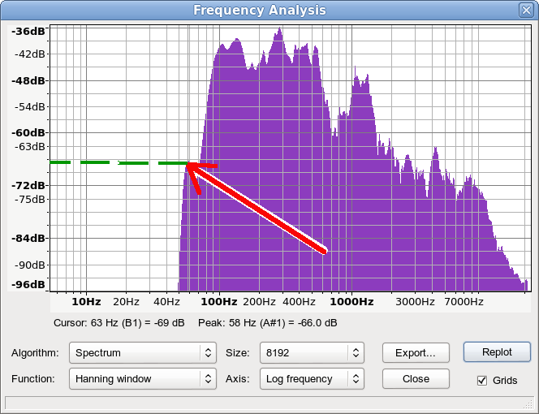Expand the Axis dropdown showing Log frequency
This screenshot has height=414, width=539.
[x=312, y=378]
